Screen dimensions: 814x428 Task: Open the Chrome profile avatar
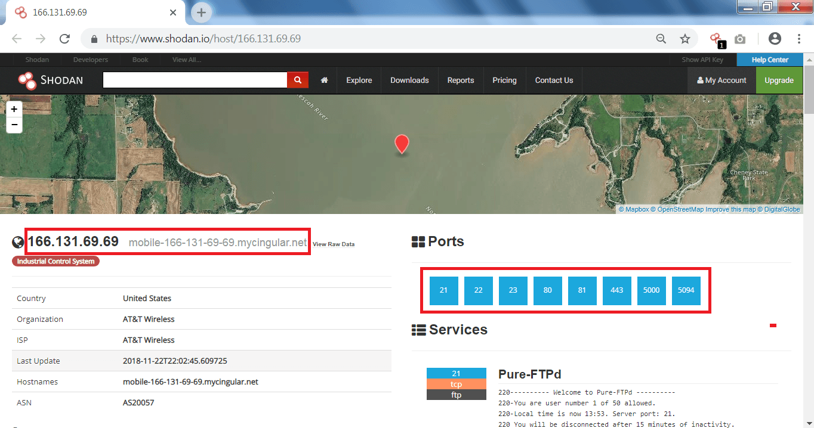775,39
